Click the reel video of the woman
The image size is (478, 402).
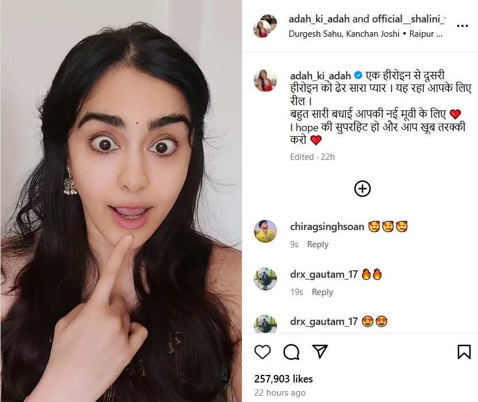(x=121, y=201)
